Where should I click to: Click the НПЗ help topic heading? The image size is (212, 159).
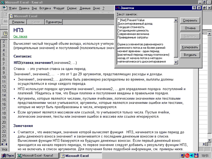click(x=18, y=30)
